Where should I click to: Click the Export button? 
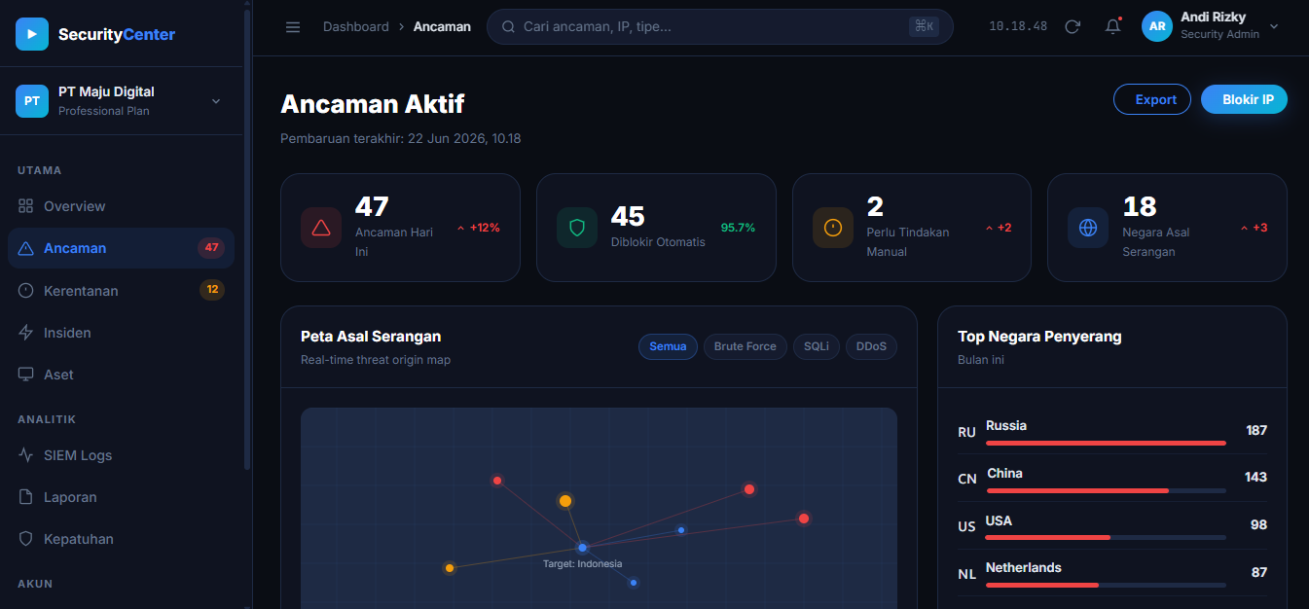[1152, 99]
